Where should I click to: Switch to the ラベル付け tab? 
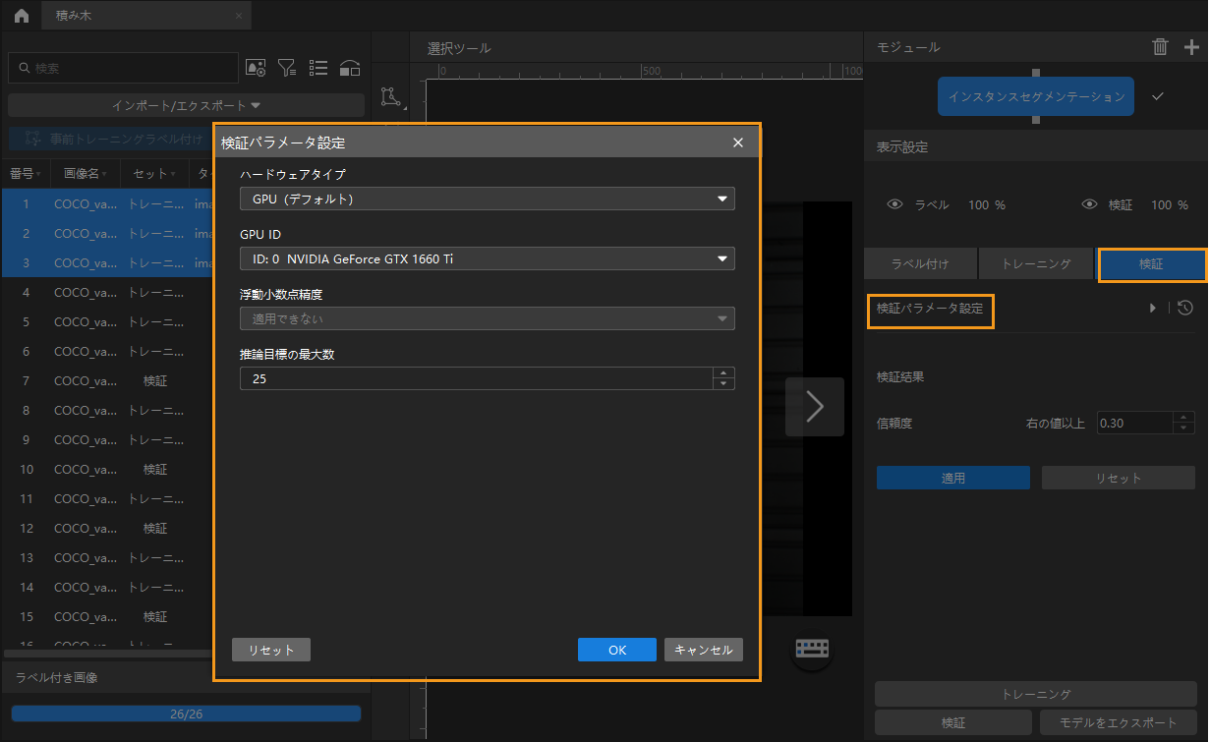coord(920,264)
